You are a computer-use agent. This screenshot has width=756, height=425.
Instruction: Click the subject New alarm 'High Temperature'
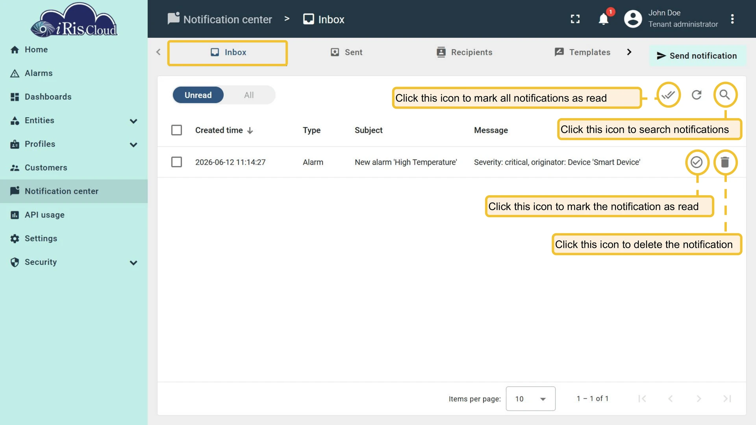(406, 162)
